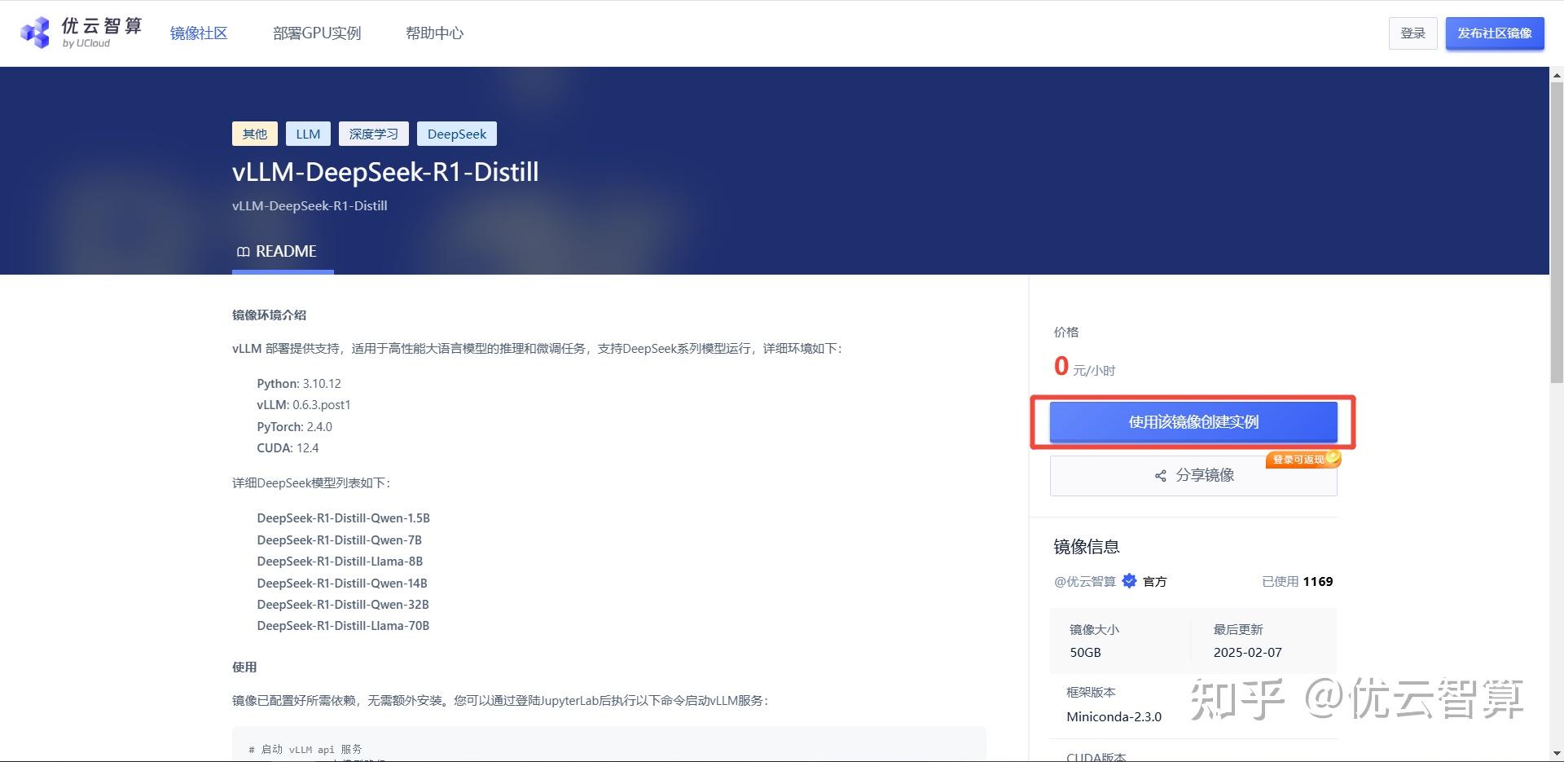The width and height of the screenshot is (1564, 762).
Task: Click the 优云智算 logo icon
Action: 34,33
